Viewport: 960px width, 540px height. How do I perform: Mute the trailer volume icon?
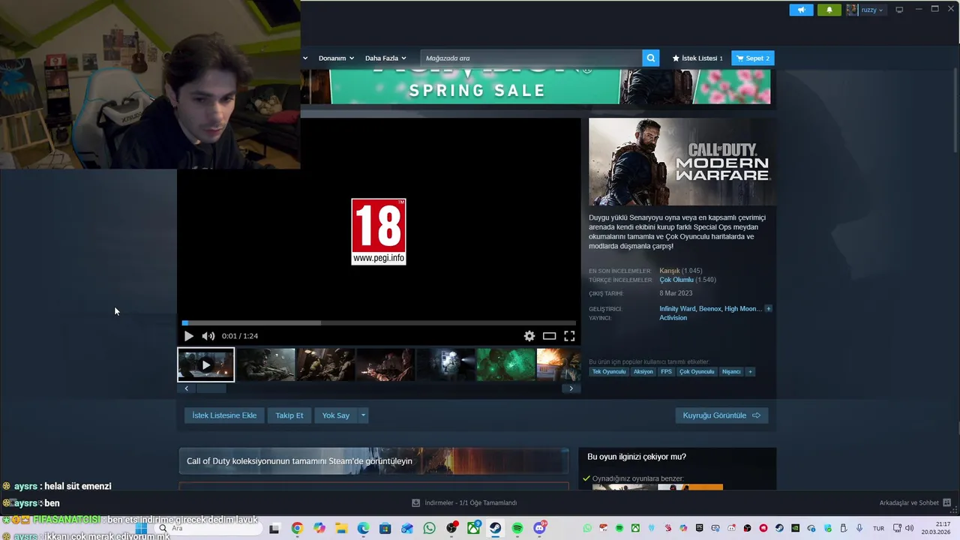pyautogui.click(x=208, y=336)
